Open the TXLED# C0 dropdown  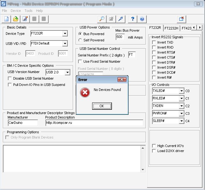click(181, 91)
